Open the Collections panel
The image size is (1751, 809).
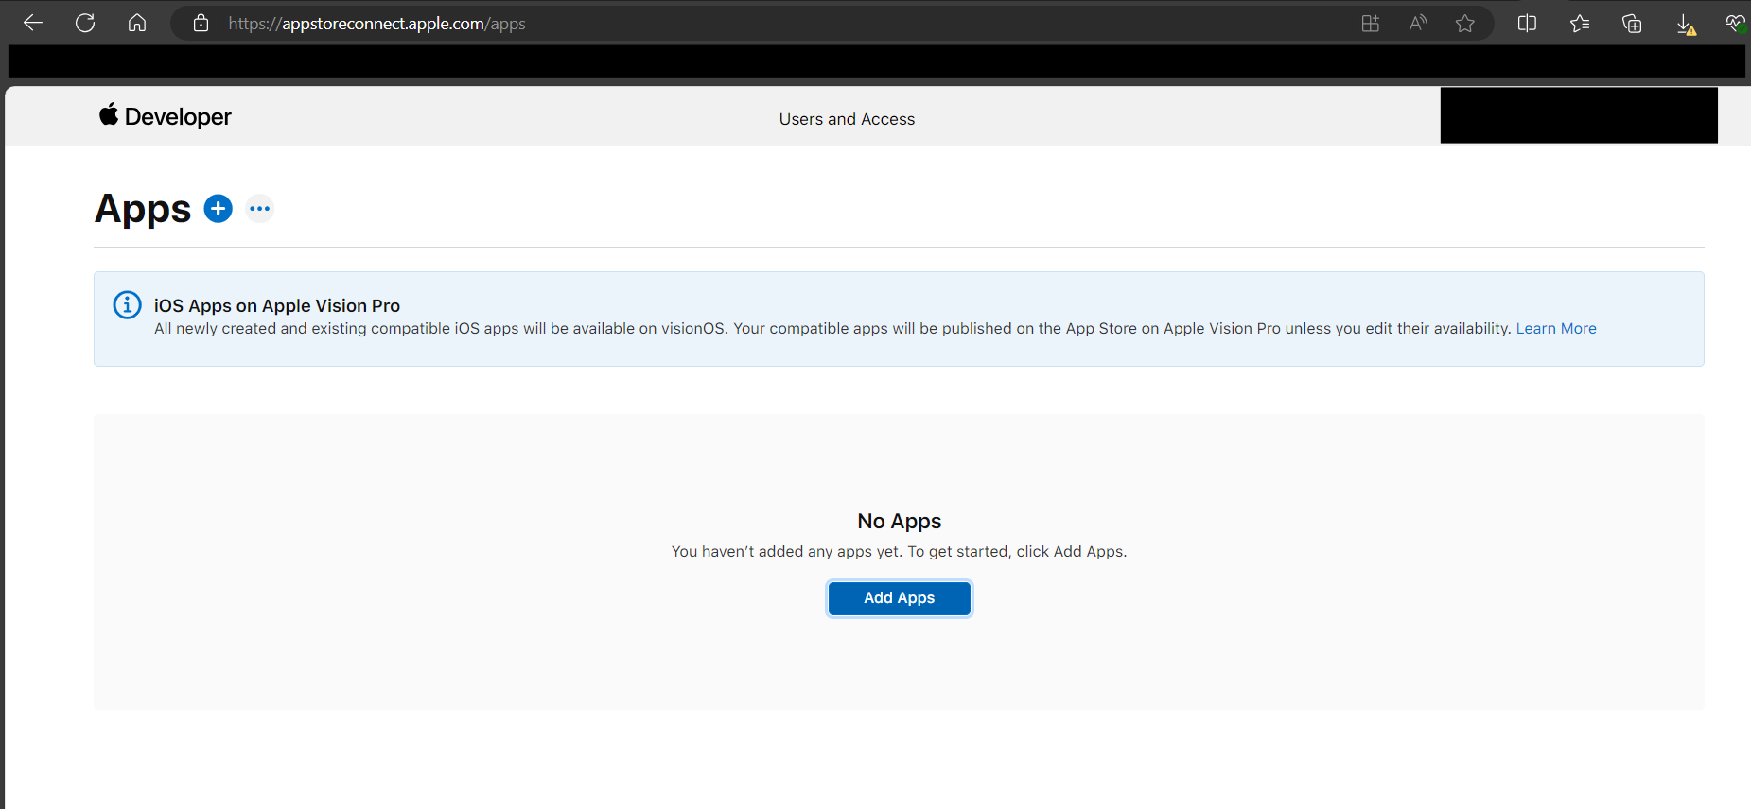1632,24
